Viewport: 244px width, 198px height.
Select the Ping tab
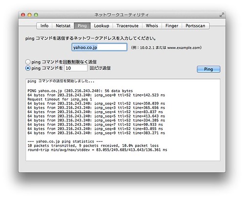[82, 26]
